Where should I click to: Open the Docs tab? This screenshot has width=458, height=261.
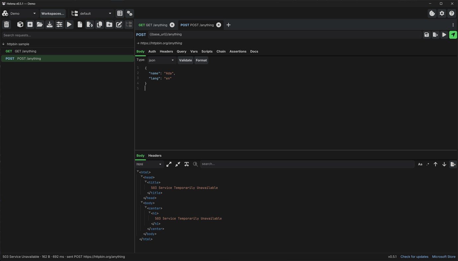point(254,51)
